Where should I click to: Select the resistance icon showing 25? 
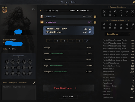point(127,25)
